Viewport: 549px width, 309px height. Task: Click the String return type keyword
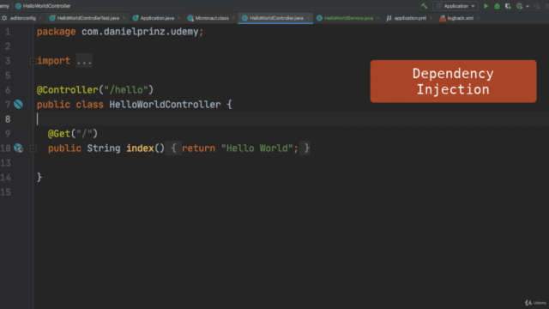(104, 148)
